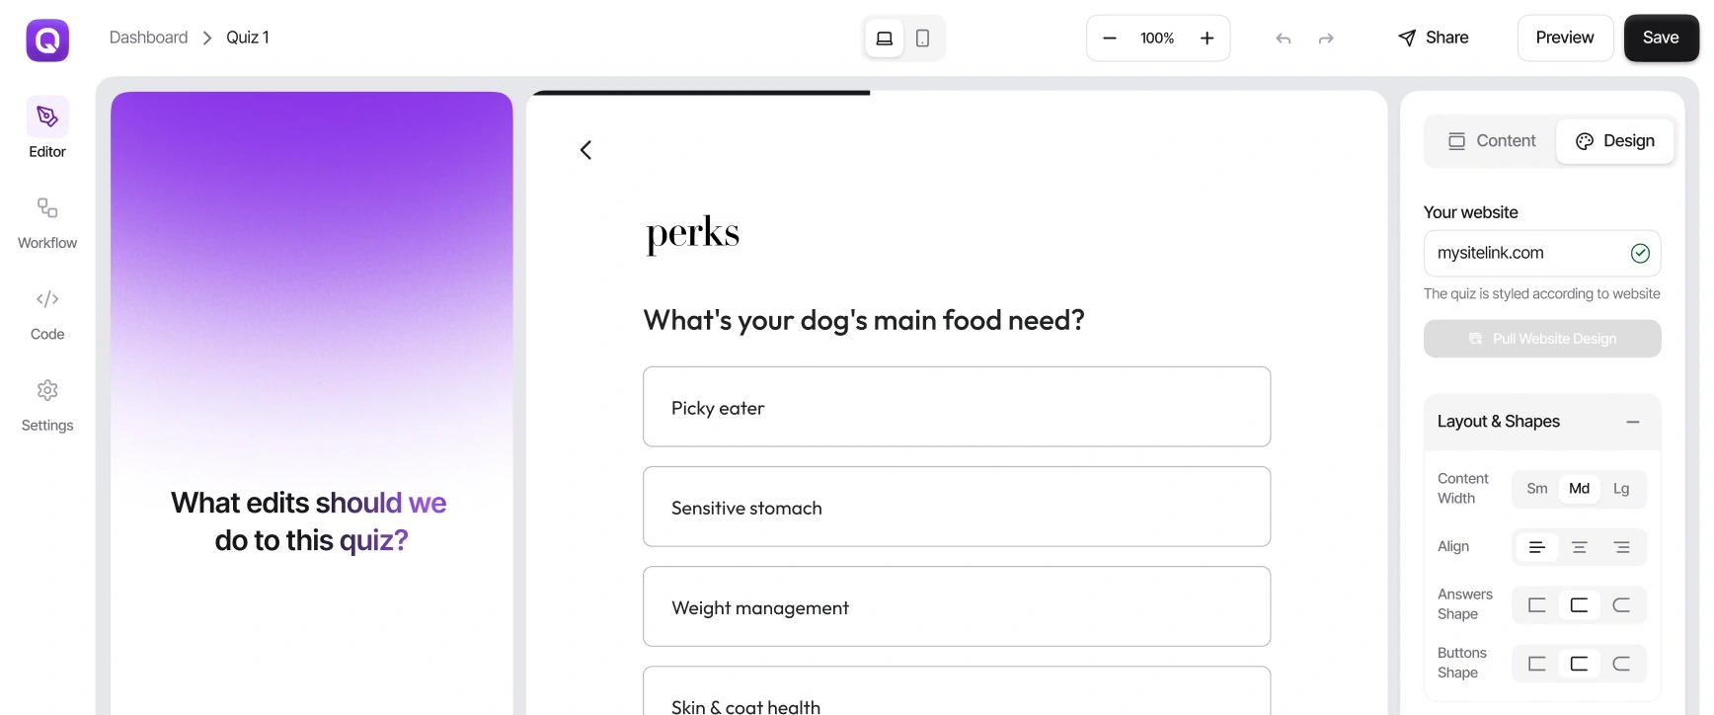This screenshot has height=715, width=1714.
Task: Redo the last change
Action: click(1326, 39)
